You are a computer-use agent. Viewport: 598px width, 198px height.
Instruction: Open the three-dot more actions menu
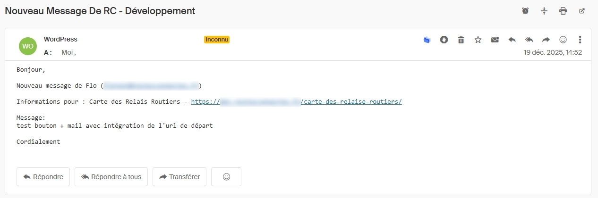(x=580, y=40)
